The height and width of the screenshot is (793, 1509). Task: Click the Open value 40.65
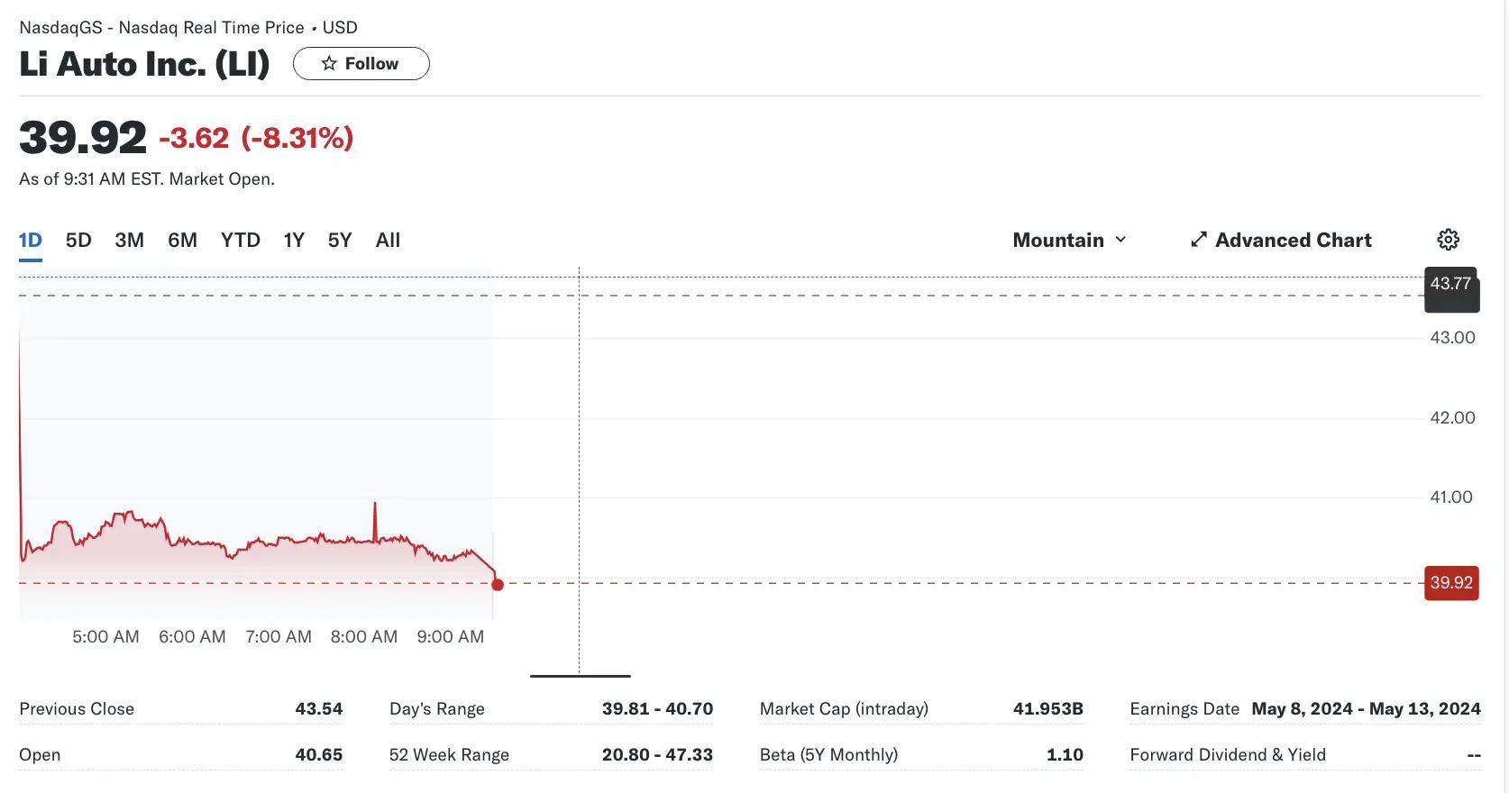click(319, 755)
